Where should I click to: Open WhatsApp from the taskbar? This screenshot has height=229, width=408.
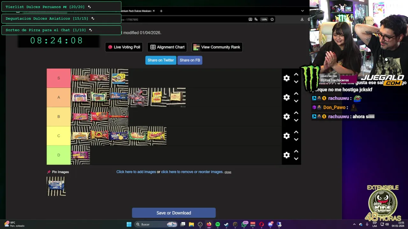click(244, 224)
